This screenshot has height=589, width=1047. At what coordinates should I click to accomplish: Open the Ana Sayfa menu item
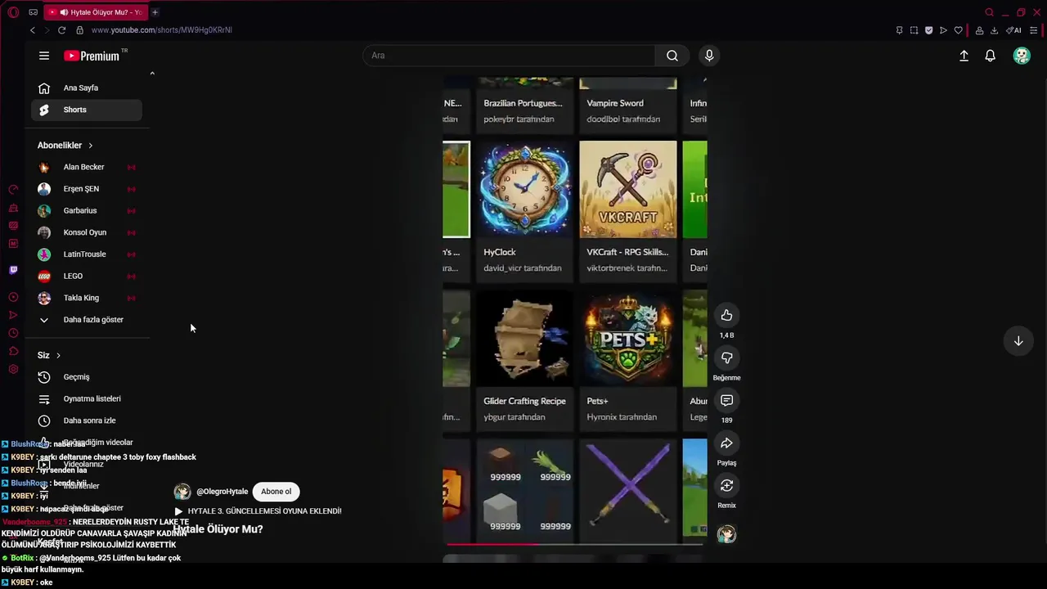point(87,88)
